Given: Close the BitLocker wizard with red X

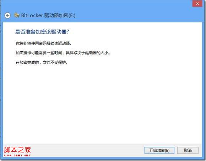Looking at the screenshot, I should 197,4.
